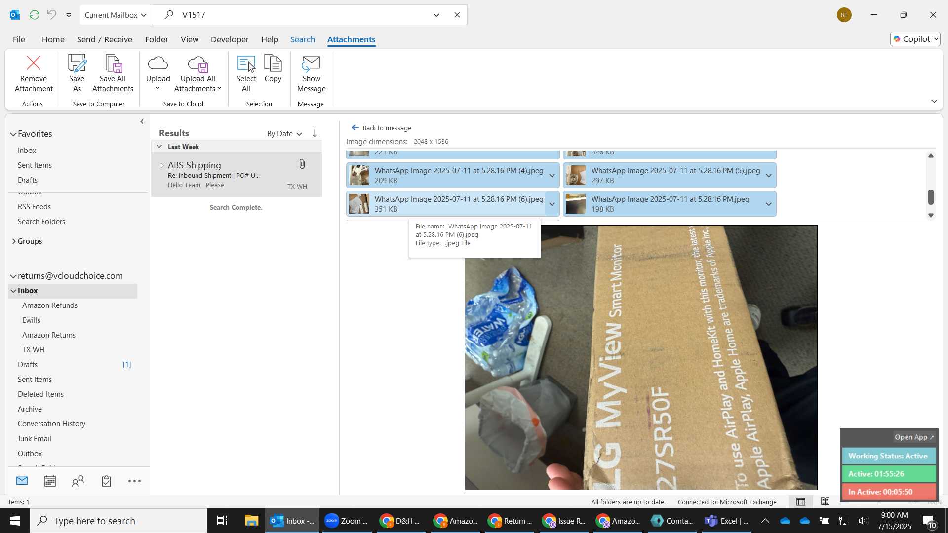Select the image (4).jpeg 209 KB attachment thumbnail
Image resolution: width=948 pixels, height=533 pixels.
point(359,176)
